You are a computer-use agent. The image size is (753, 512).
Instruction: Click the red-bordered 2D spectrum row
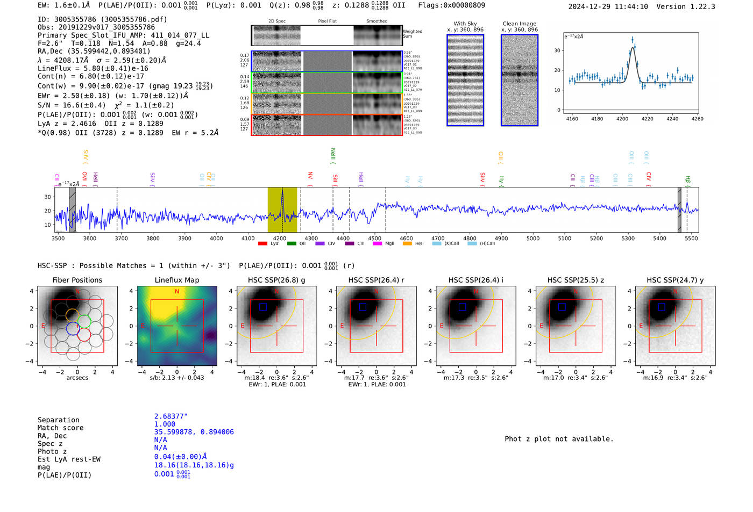(x=327, y=125)
